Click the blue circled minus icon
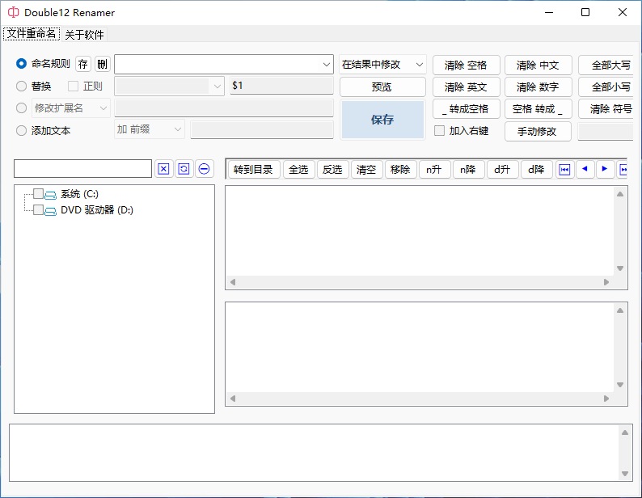 tap(204, 168)
